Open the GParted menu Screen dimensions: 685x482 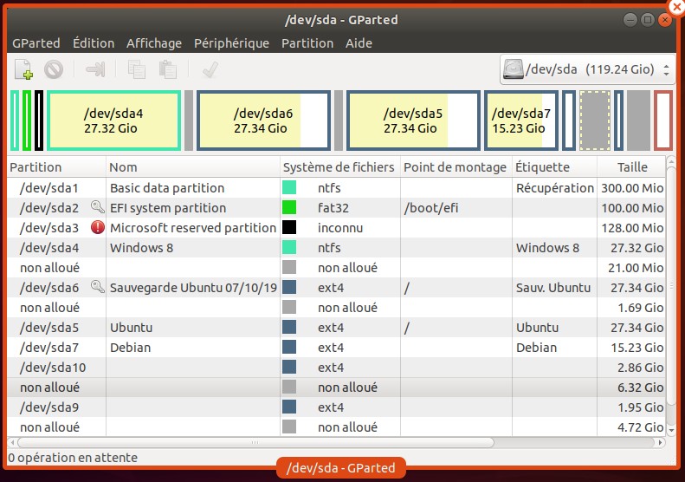[x=36, y=42]
